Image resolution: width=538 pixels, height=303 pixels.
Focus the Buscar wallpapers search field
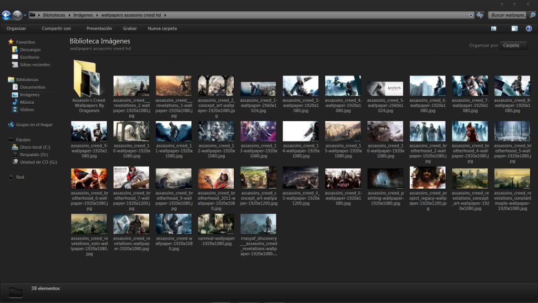507,15
